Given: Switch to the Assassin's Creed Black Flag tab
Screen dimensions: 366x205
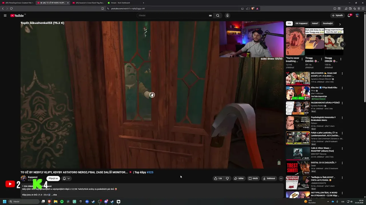Looking at the screenshot, I should 88,3.
